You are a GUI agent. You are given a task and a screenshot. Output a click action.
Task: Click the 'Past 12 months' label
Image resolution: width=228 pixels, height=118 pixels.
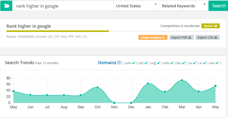click(x=47, y=63)
